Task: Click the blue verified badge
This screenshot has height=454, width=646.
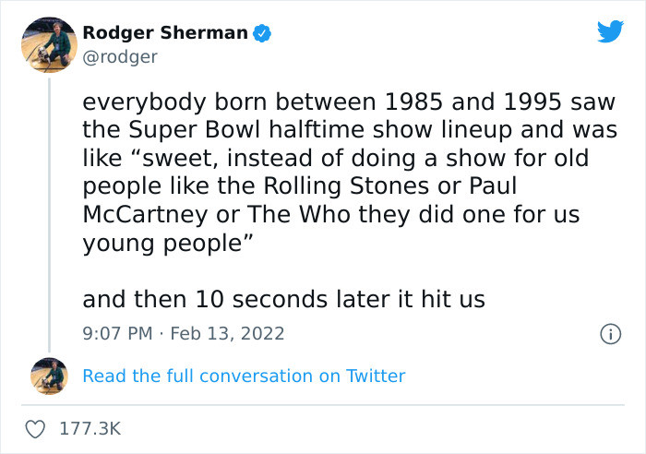Action: (262, 33)
